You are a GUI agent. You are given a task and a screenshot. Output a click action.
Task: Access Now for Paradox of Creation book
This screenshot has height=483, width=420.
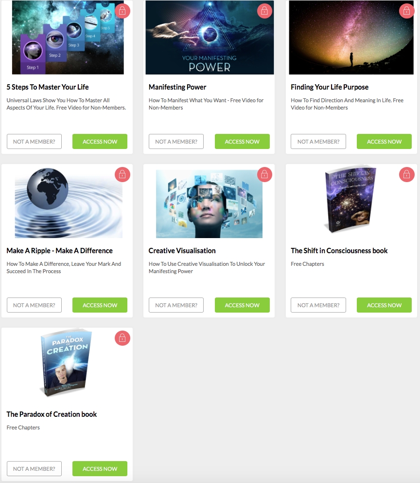(100, 468)
